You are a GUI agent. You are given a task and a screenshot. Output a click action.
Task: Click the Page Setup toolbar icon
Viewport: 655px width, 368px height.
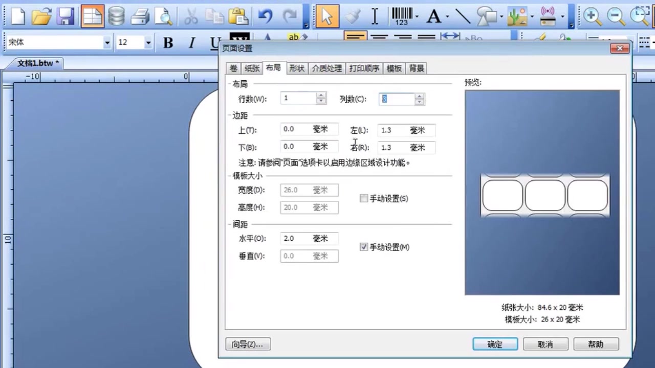[92, 16]
